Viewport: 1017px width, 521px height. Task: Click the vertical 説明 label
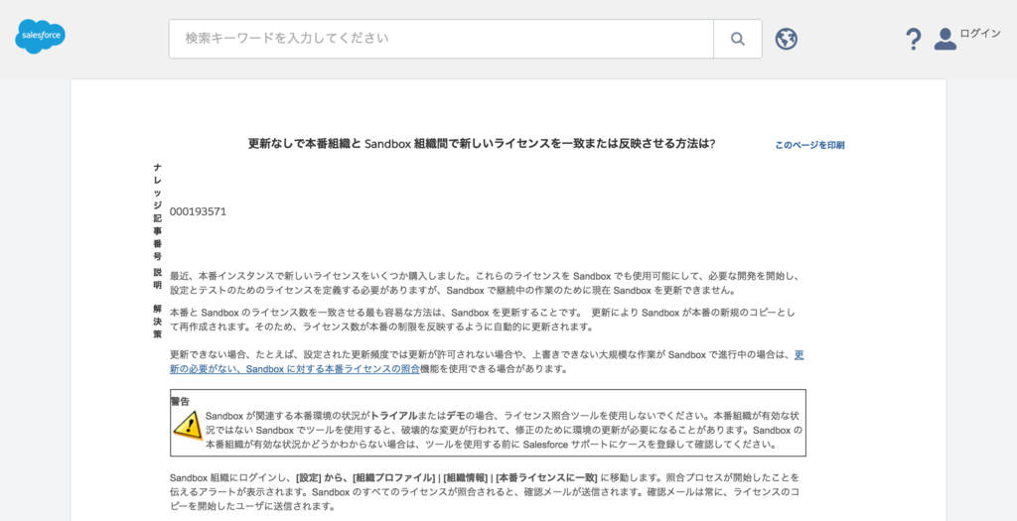click(x=158, y=279)
